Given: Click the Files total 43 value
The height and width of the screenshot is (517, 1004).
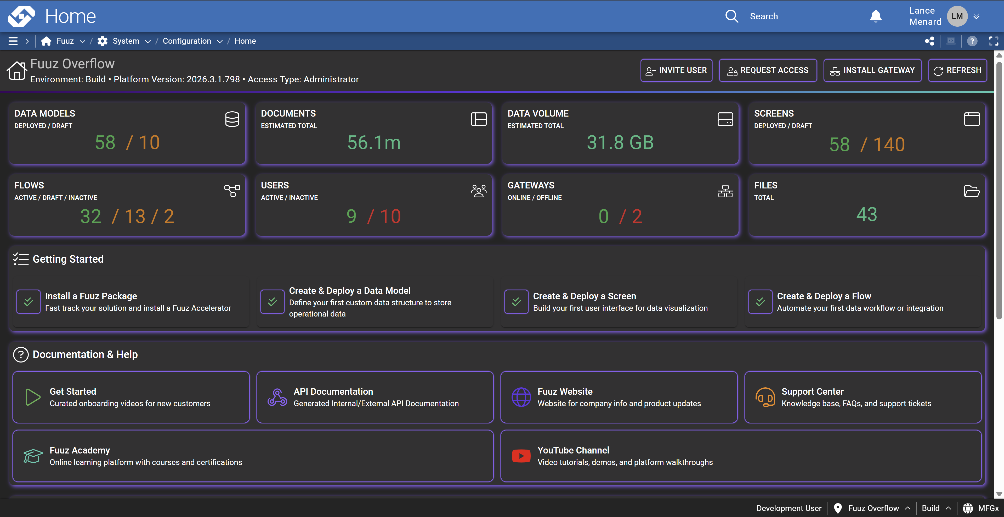Looking at the screenshot, I should (866, 214).
